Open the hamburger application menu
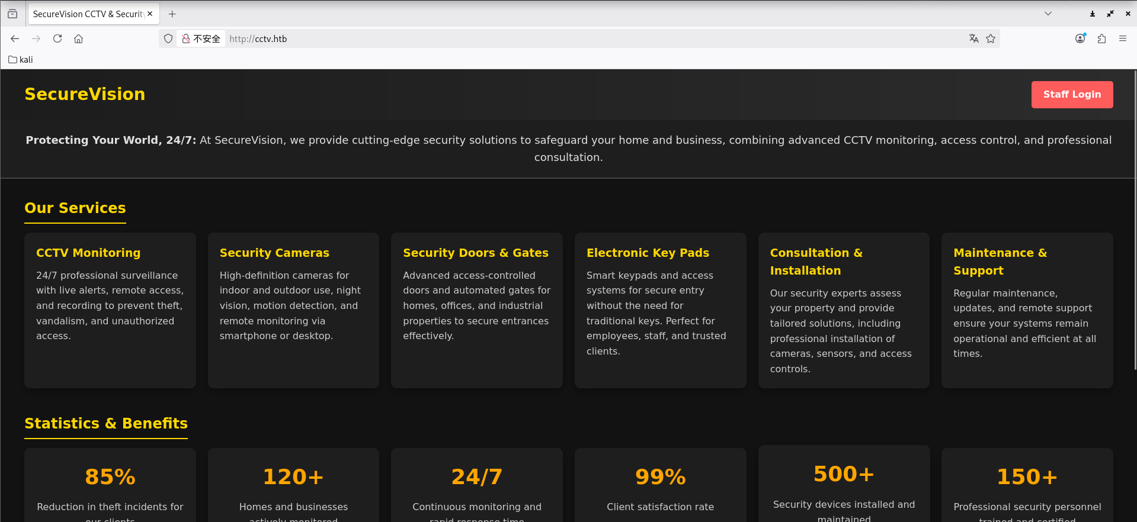Screen dimensions: 1137x522 coord(1123,38)
